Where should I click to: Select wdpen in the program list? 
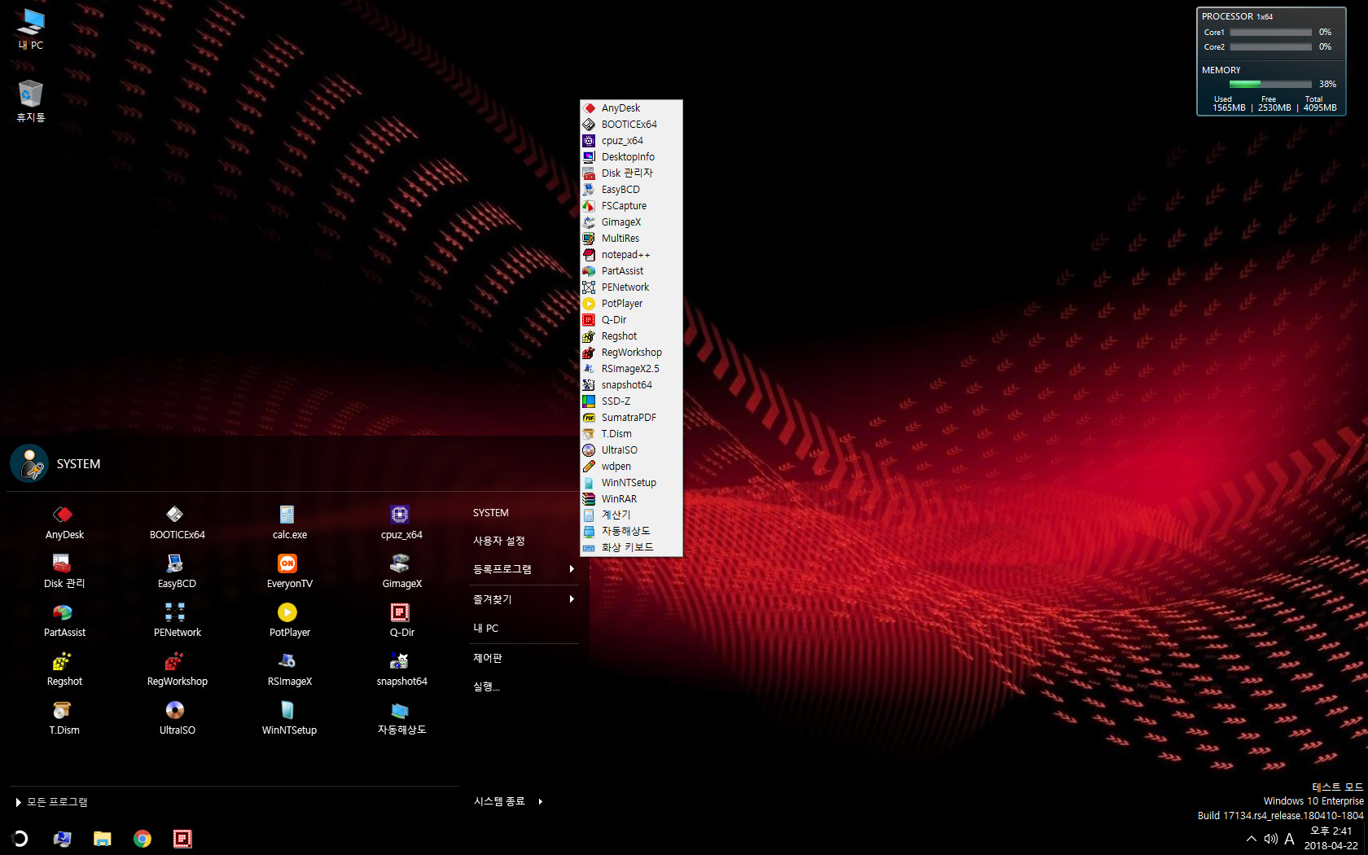coord(631,467)
